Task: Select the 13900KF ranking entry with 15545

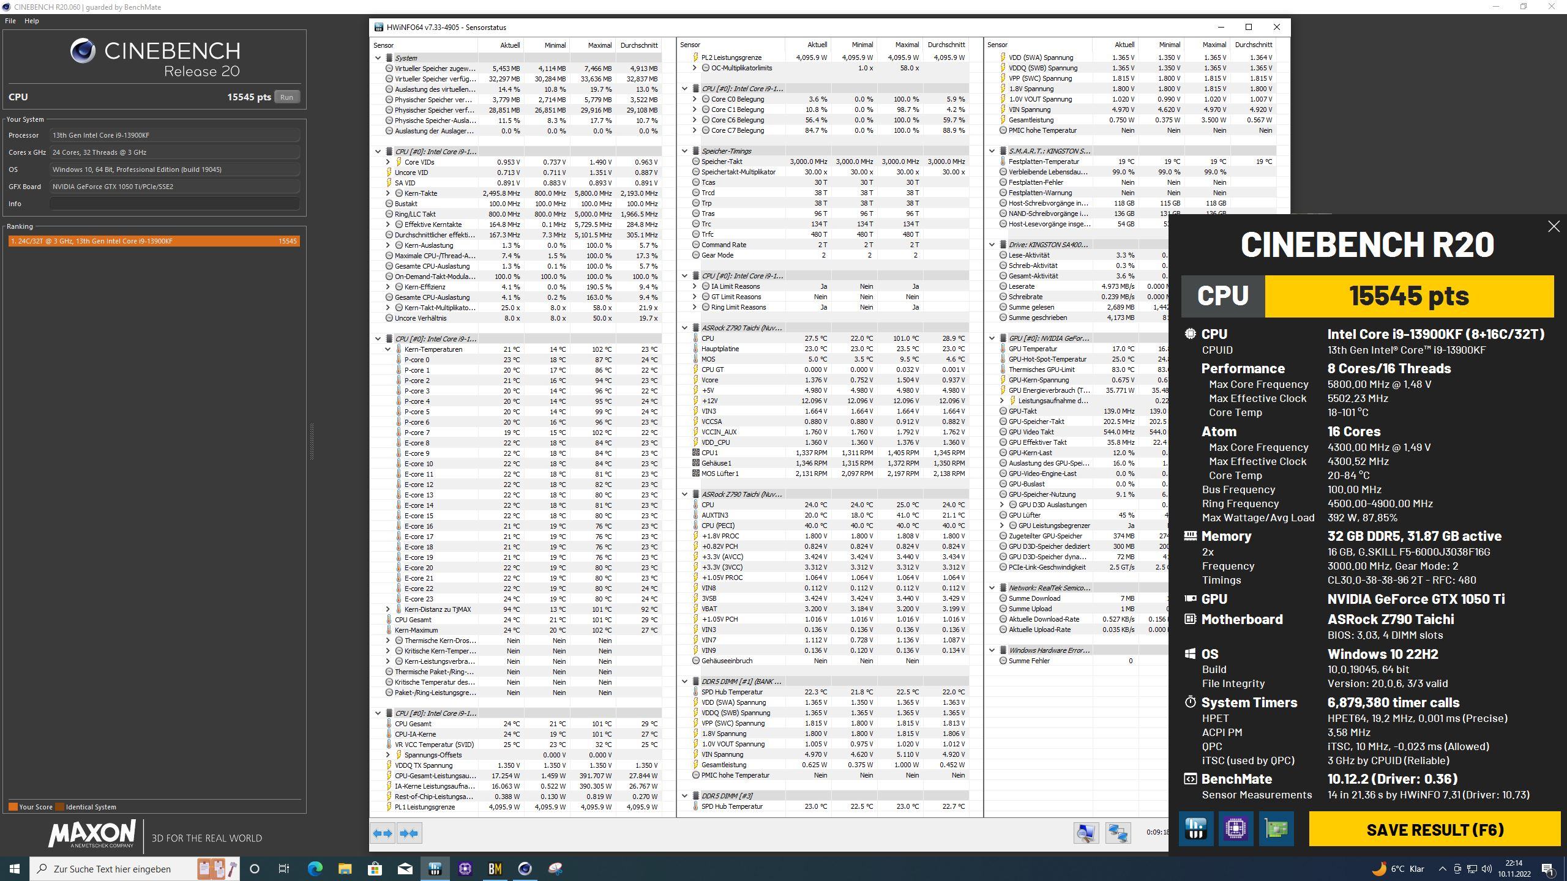Action: pos(154,241)
